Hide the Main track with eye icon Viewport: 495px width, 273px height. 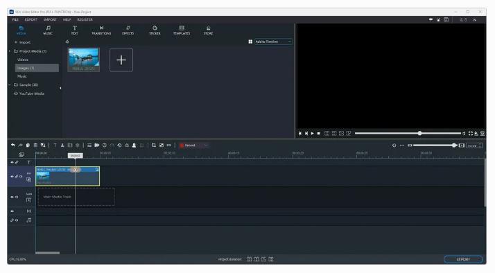pyautogui.click(x=12, y=197)
